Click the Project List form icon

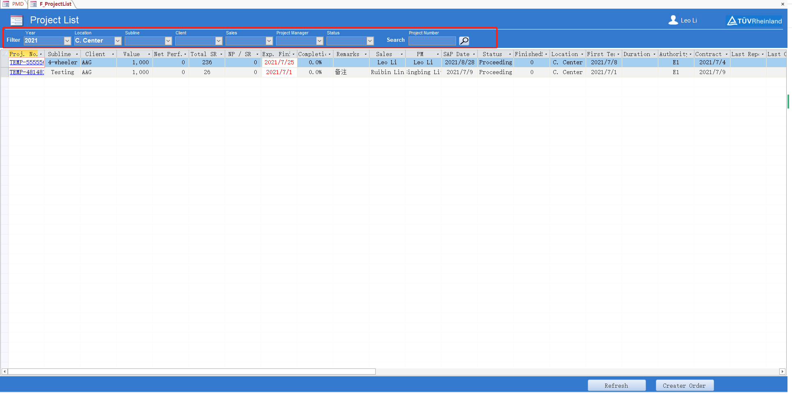[x=16, y=20]
